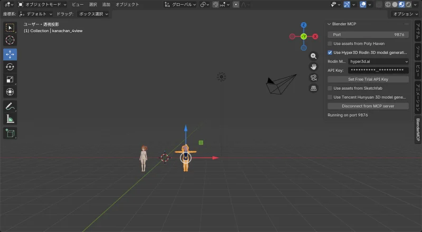Enable Use assets from Sketchfab

[330, 88]
